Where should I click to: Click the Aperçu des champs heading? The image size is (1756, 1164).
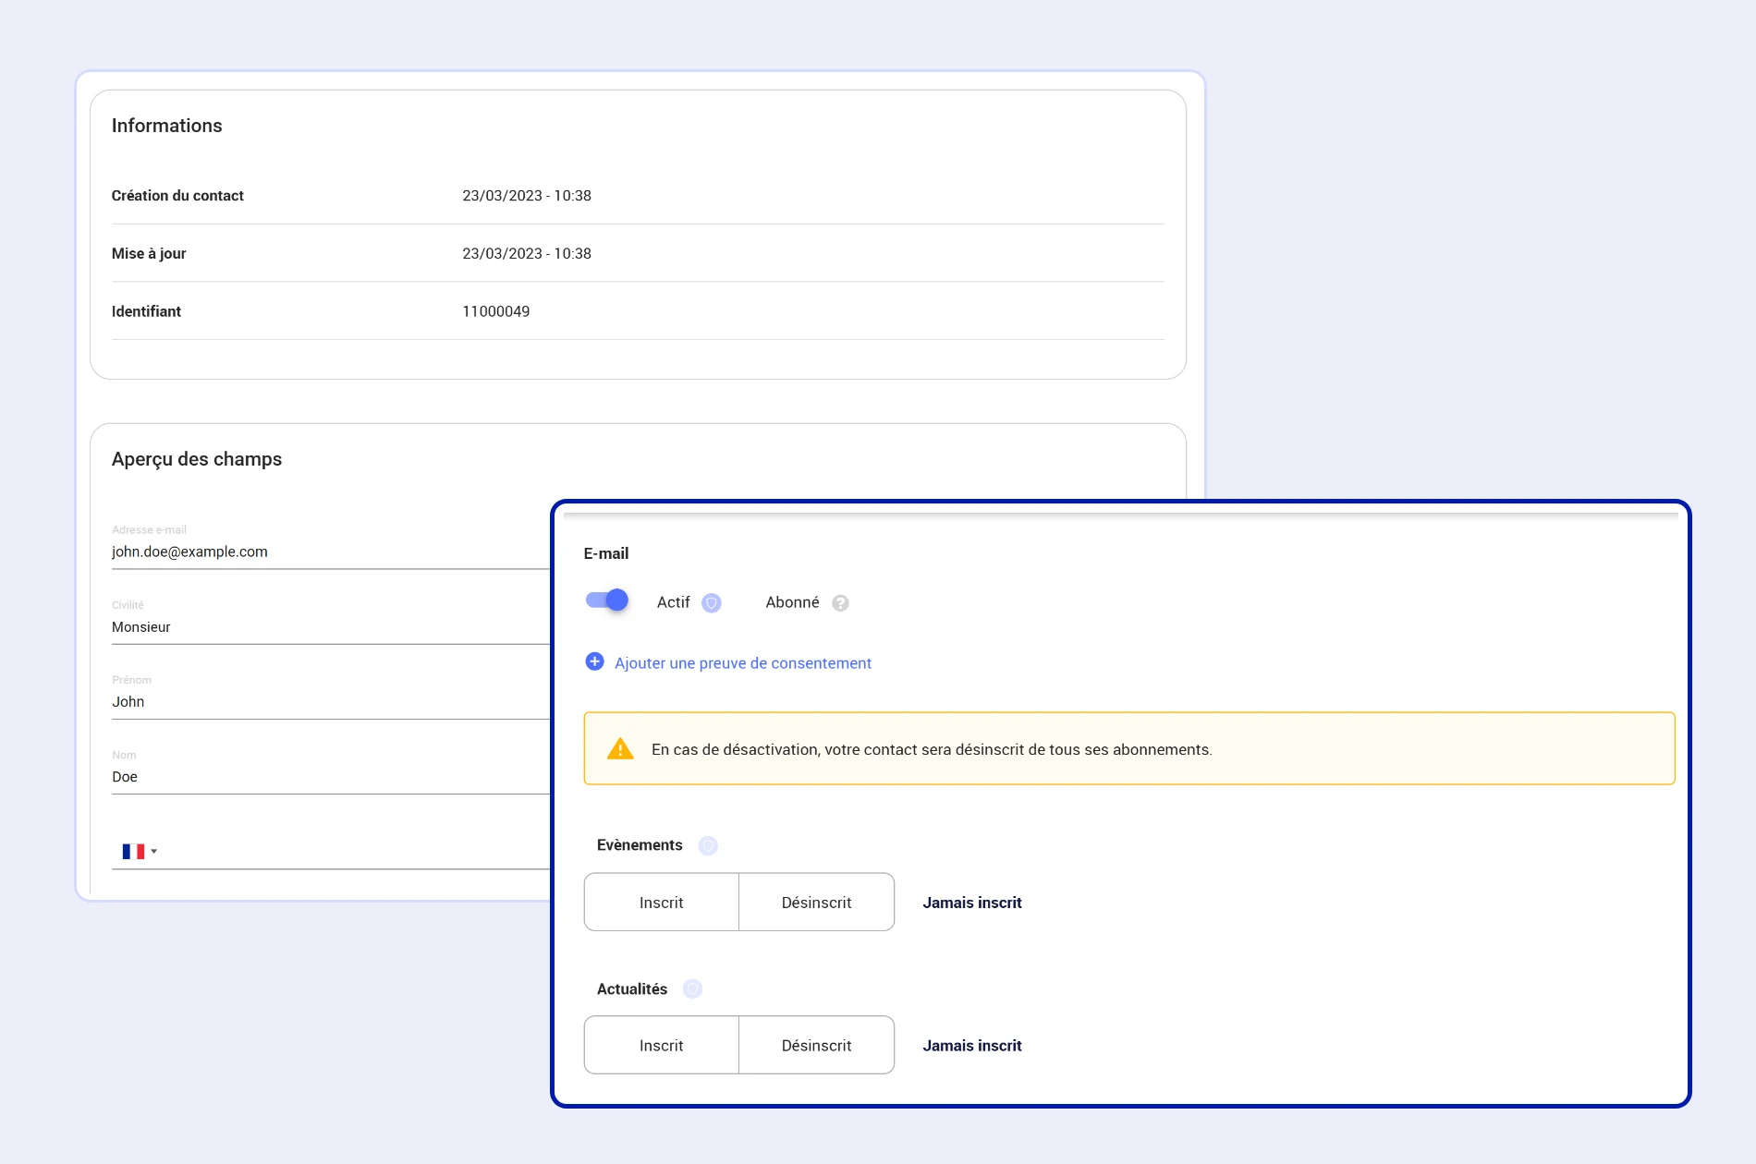pyautogui.click(x=197, y=459)
